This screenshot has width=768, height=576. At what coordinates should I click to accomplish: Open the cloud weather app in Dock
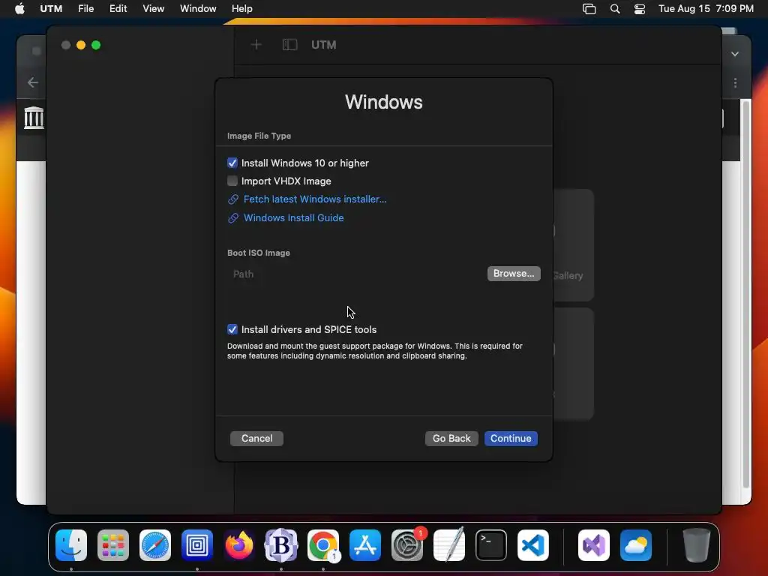click(636, 545)
